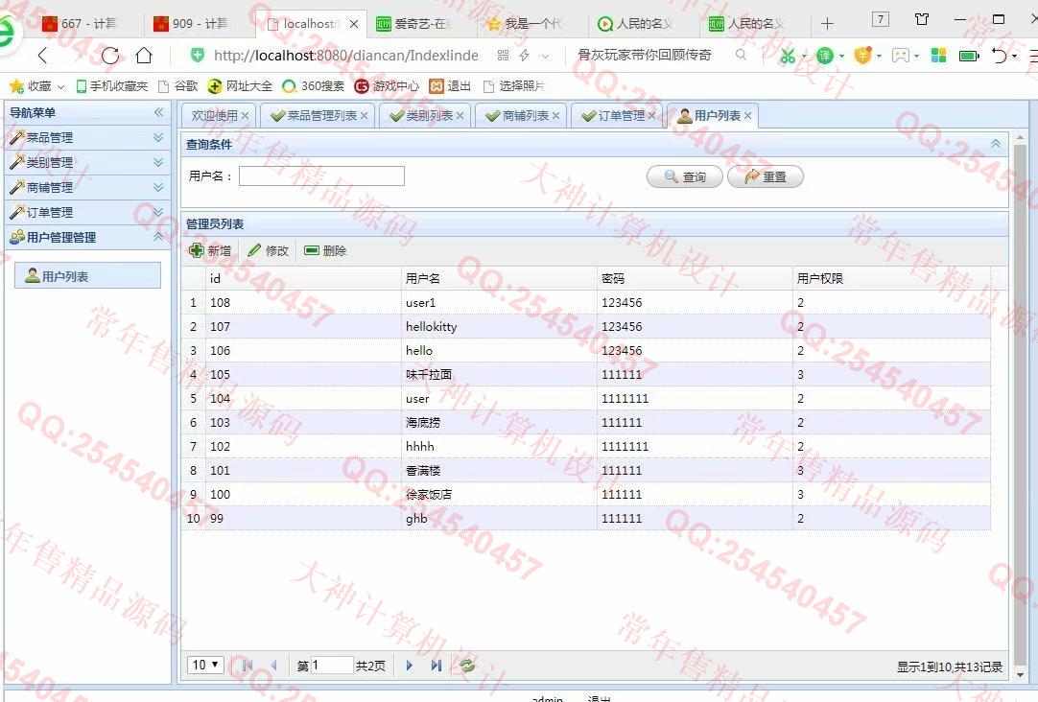Close the 商铺列表 tab
Screen dimensions: 1038x702
(x=556, y=116)
